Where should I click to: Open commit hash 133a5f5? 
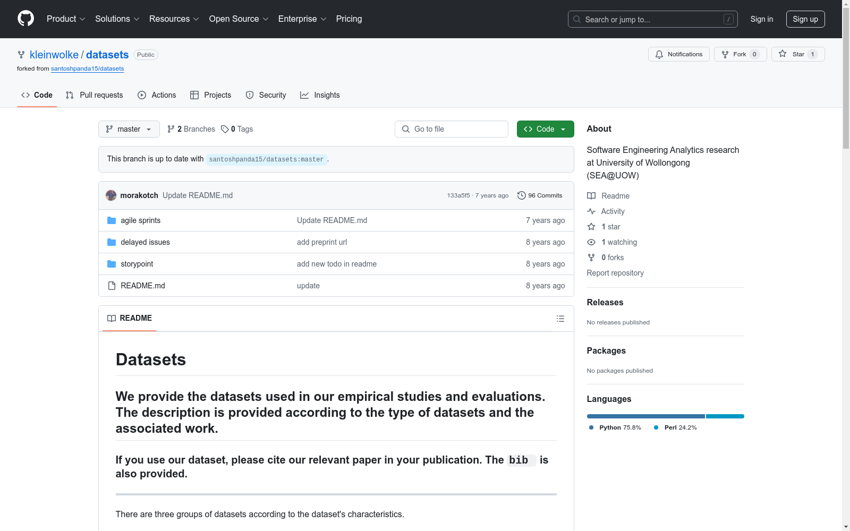pyautogui.click(x=458, y=195)
